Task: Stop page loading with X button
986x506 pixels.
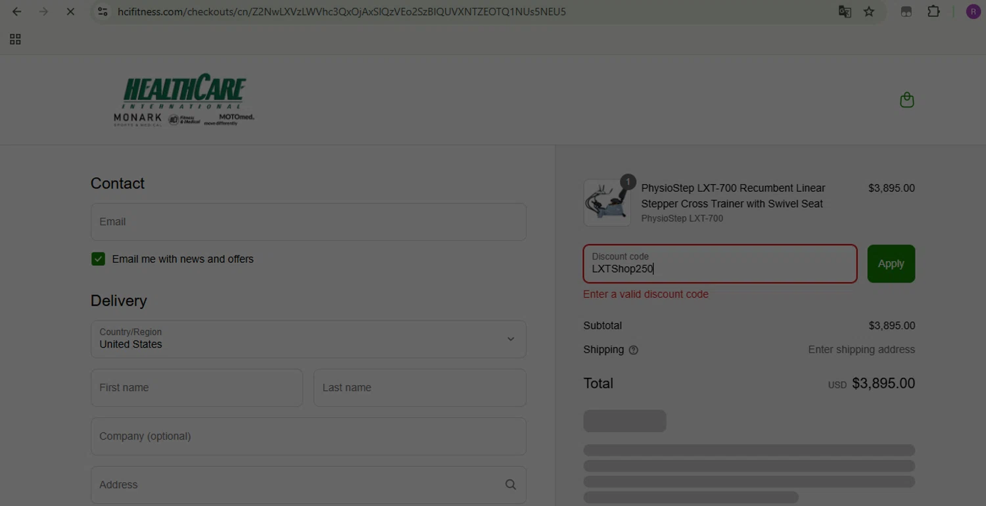Action: click(70, 12)
